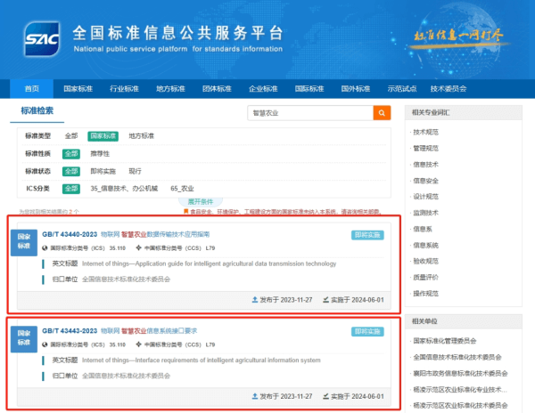Open the 首页 navigation tab
Image resolution: width=535 pixels, height=413 pixels.
[x=32, y=88]
